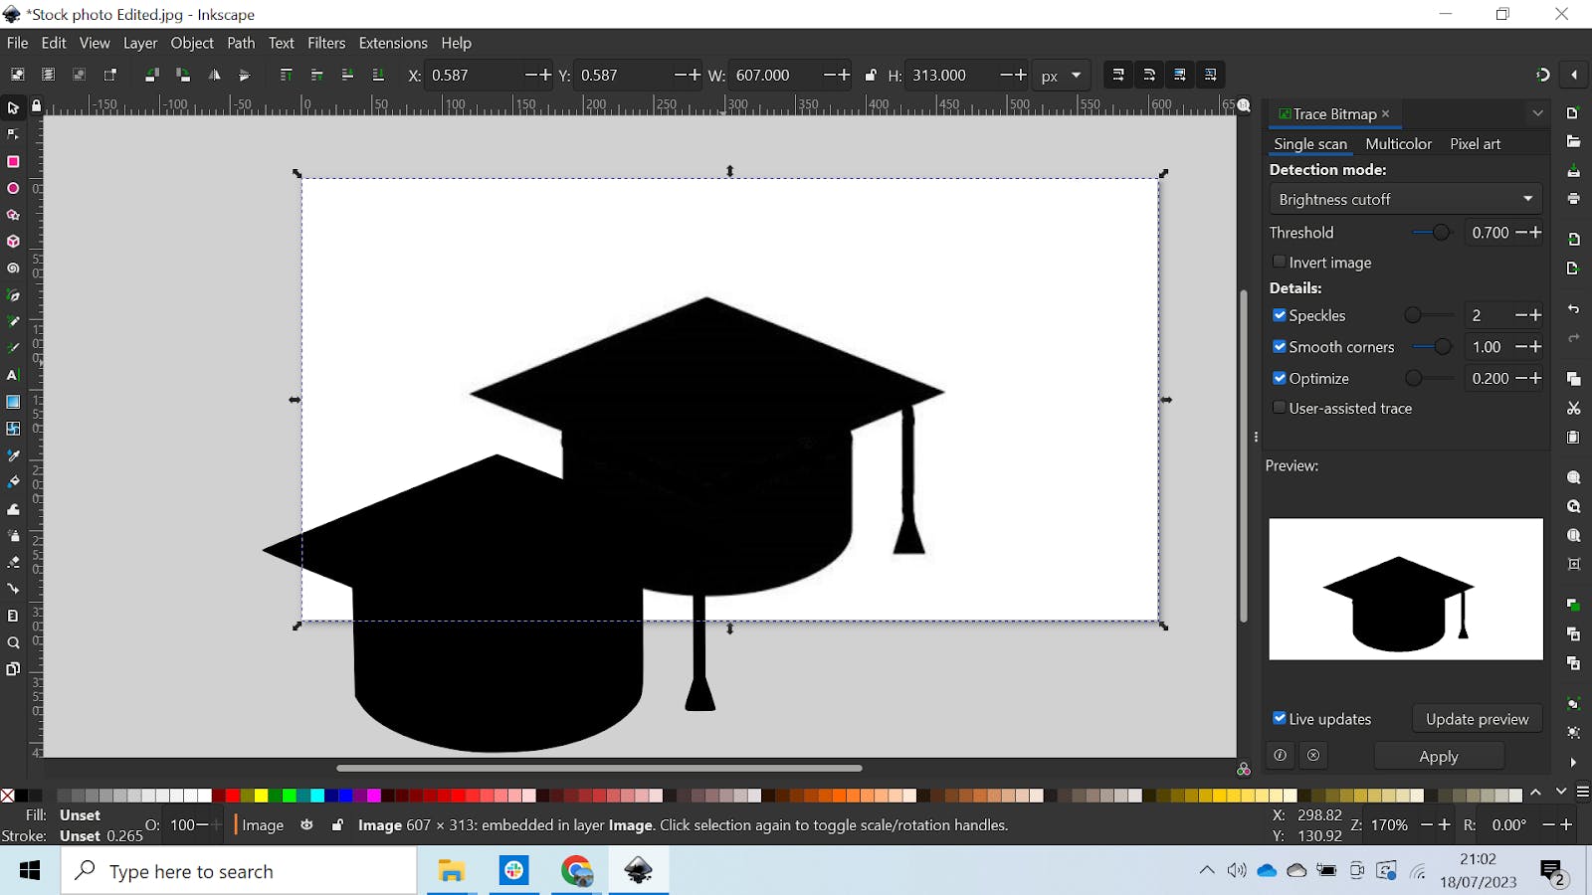This screenshot has height=895, width=1592.
Task: Toggle the width/height lock icon
Action: (x=871, y=75)
